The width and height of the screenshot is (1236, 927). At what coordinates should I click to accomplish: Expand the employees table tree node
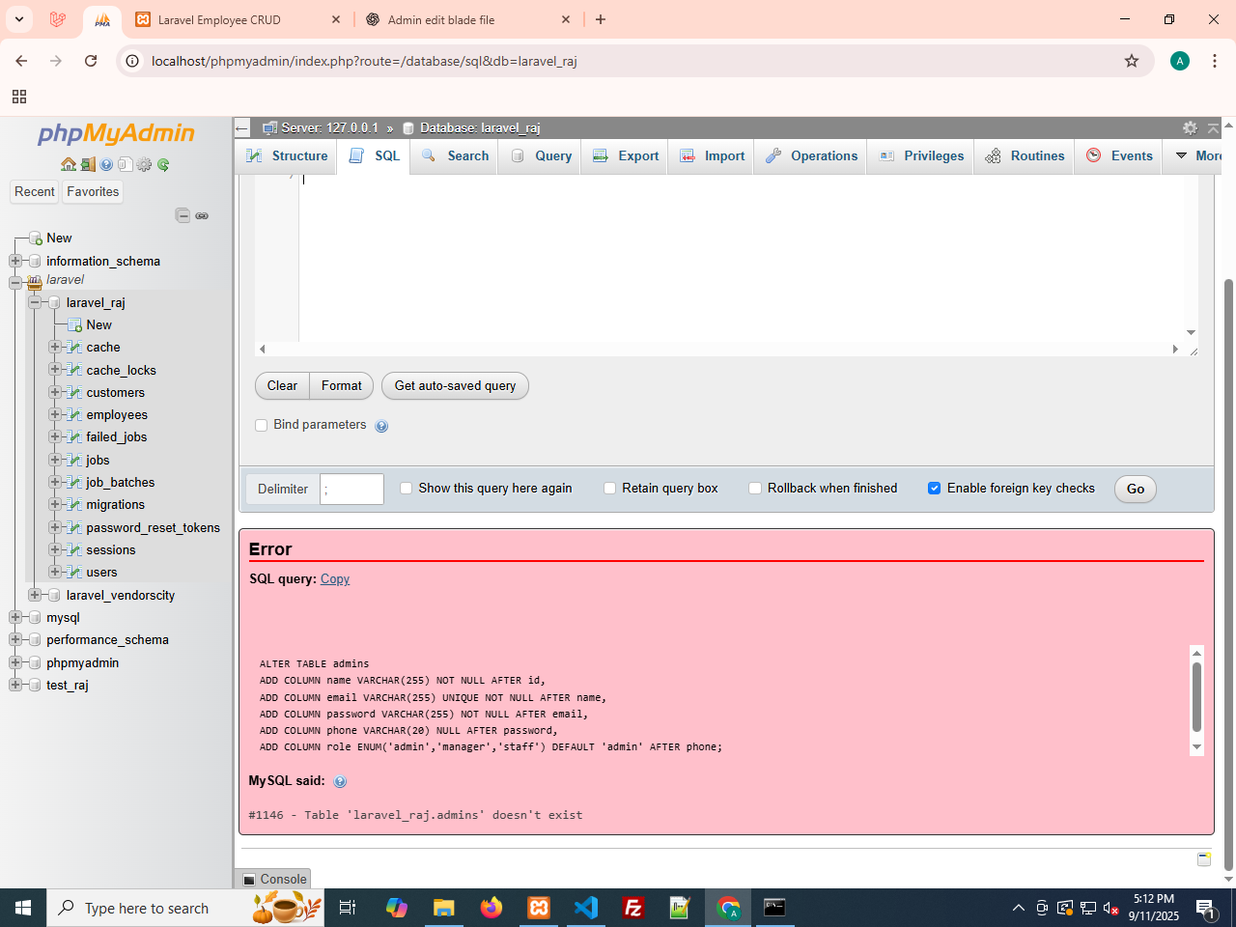(x=55, y=414)
